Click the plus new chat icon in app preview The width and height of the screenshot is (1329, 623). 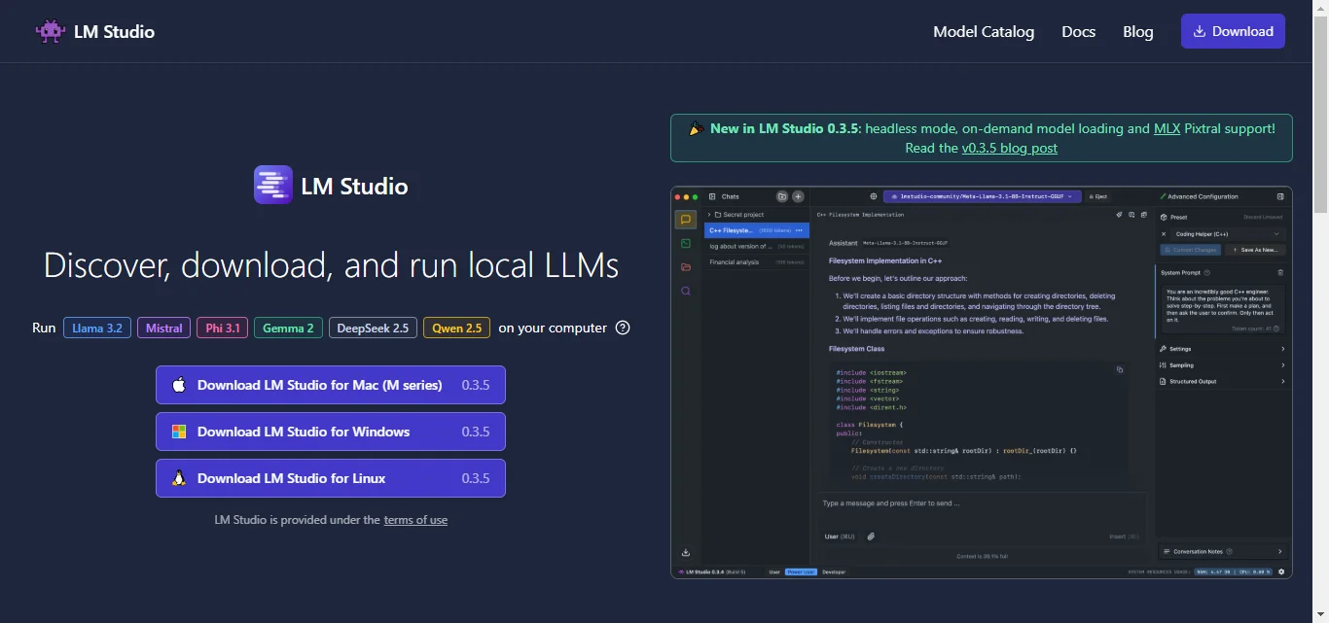pyautogui.click(x=798, y=196)
